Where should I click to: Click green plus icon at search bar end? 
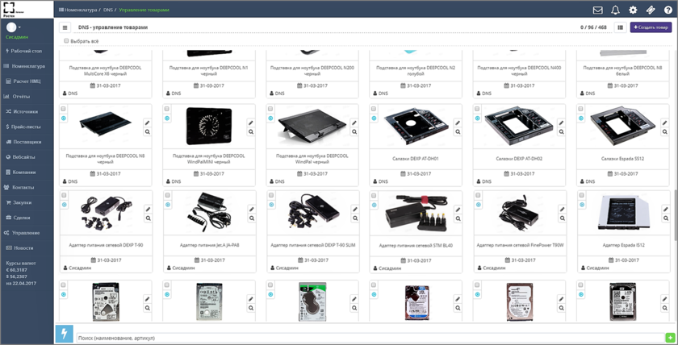coord(670,338)
